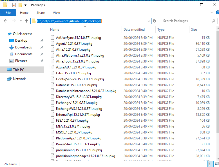
Task: Select This PC in navigation pane
Action: pyautogui.click(x=22, y=70)
